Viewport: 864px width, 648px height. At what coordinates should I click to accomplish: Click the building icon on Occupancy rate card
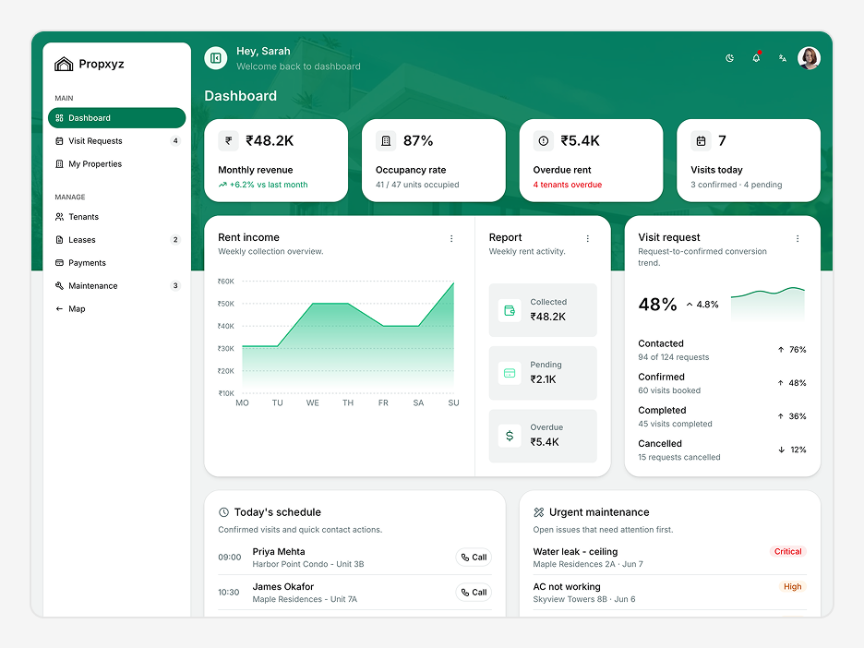(x=386, y=141)
